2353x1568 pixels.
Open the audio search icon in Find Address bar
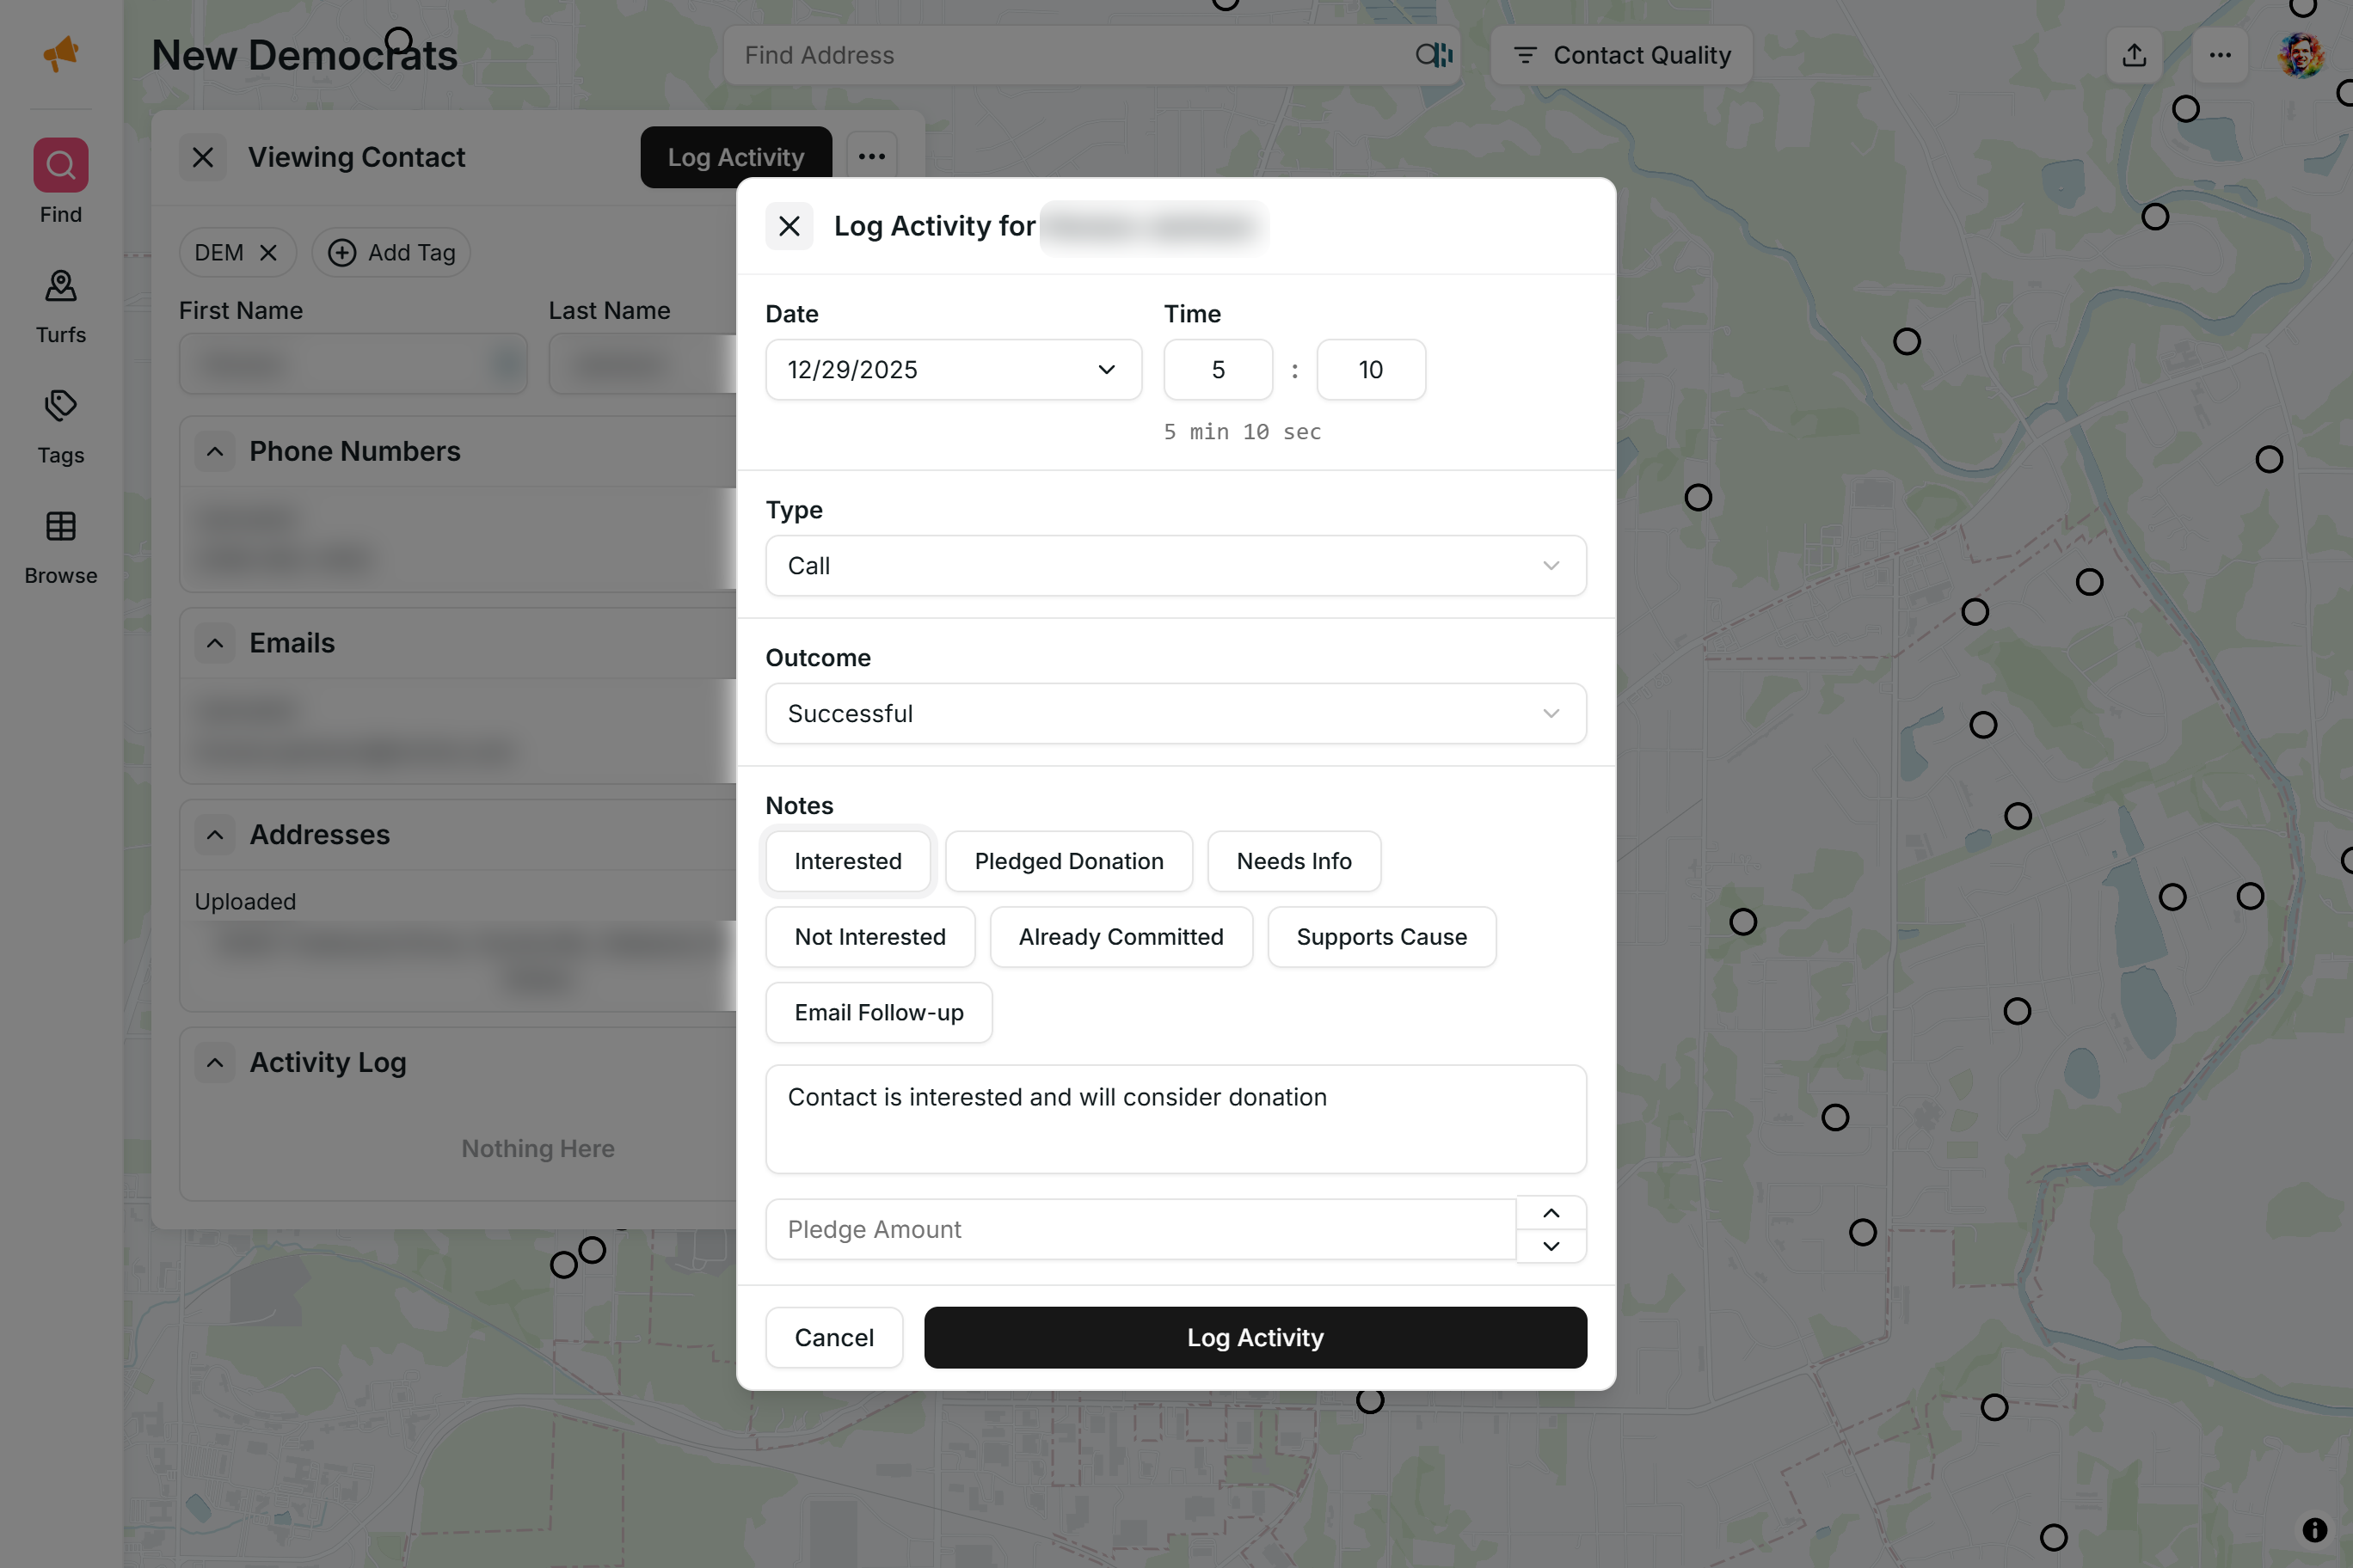[x=1433, y=55]
